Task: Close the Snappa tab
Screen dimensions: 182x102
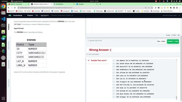Action: [x=97, y=4]
